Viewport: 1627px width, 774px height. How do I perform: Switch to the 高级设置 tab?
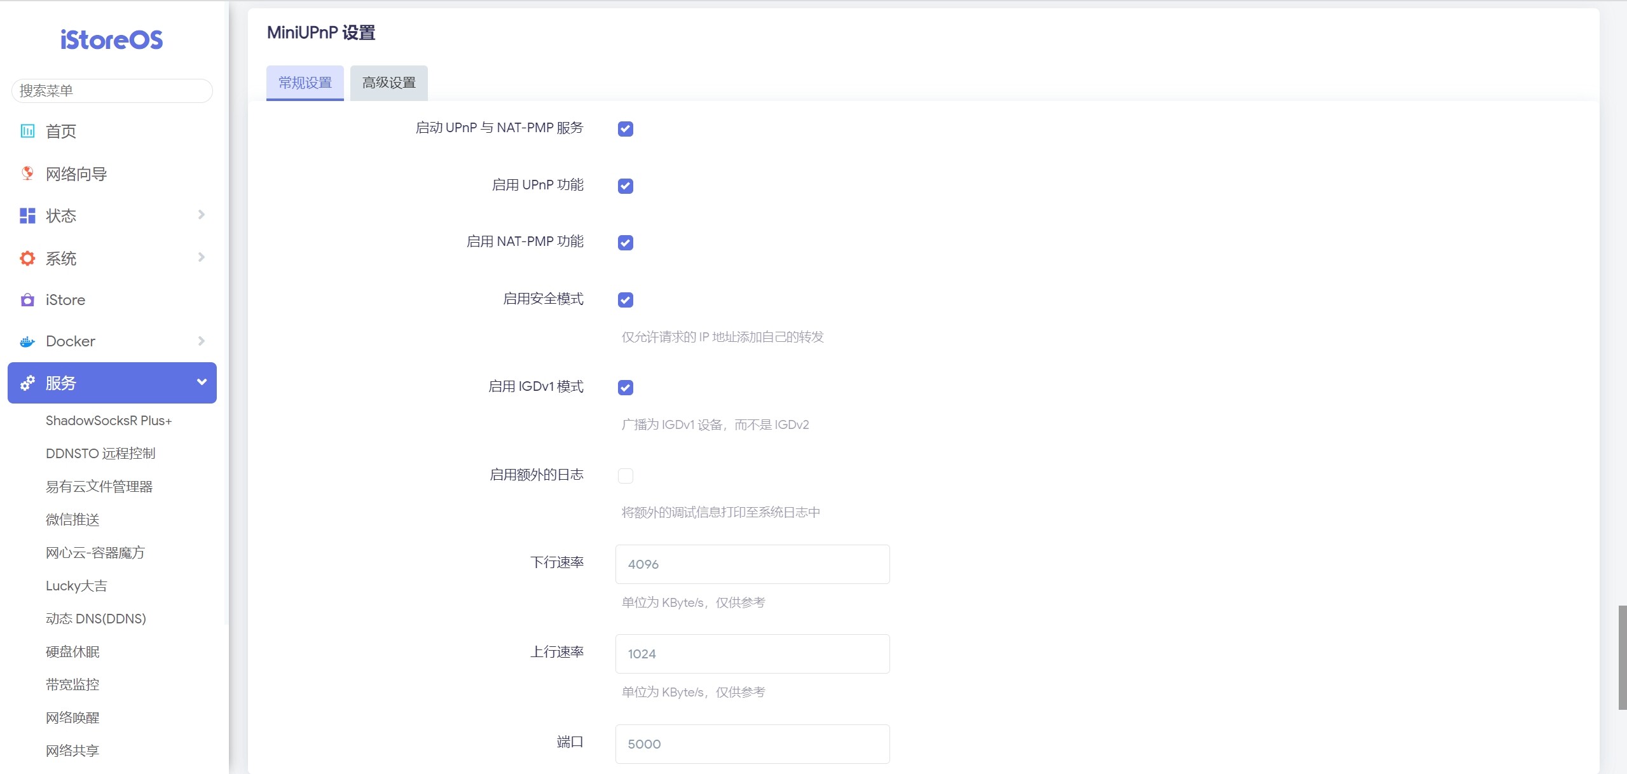coord(388,83)
